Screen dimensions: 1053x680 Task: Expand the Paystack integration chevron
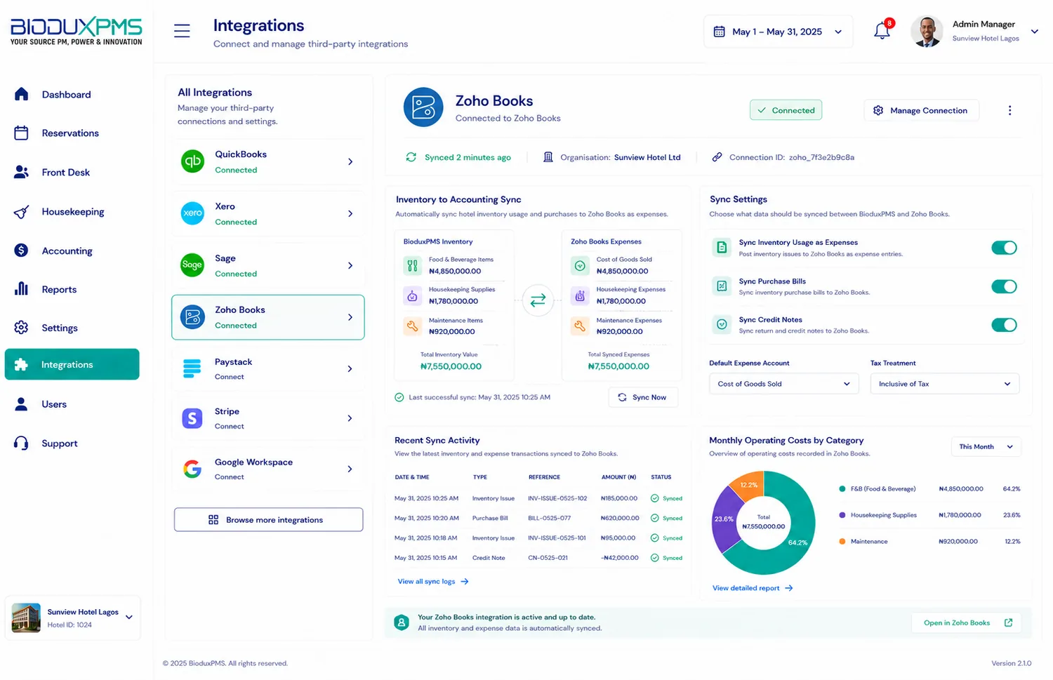pyautogui.click(x=350, y=368)
